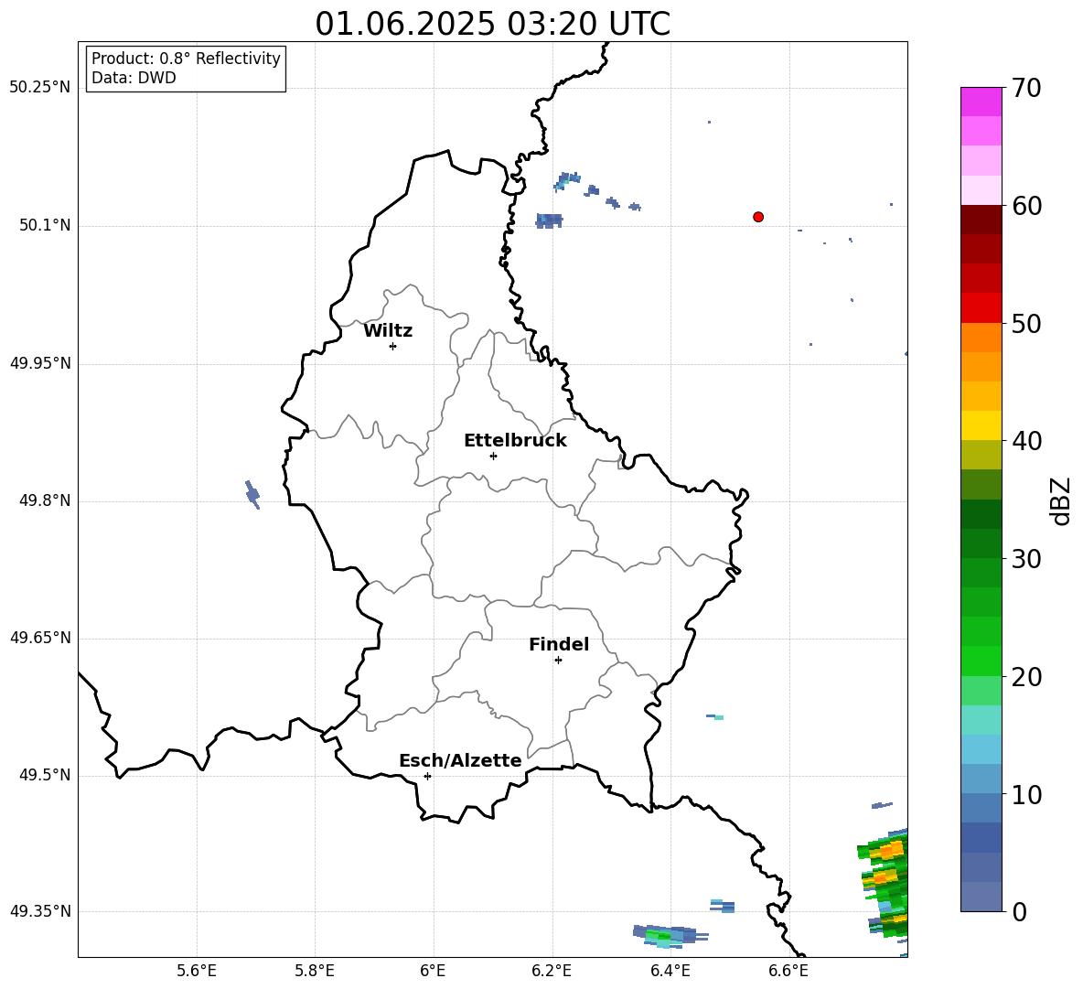Click the blue echo patch near 50.1°N, 6.2°E
The height and width of the screenshot is (989, 1083).
pos(549,221)
